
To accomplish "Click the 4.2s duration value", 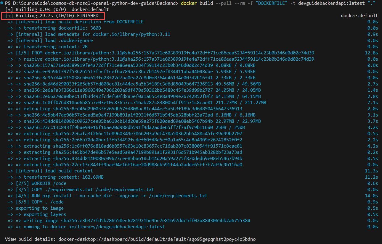I will 373,146.
